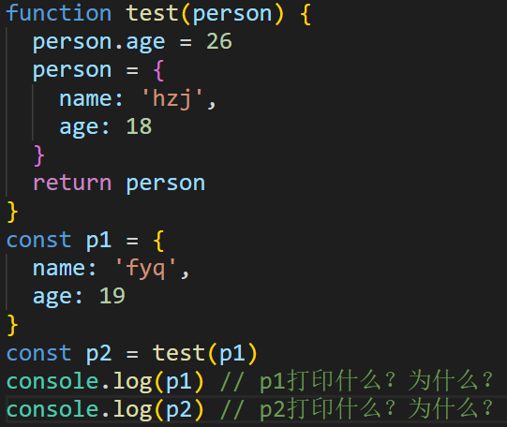Screen dimensions: 507x427
Task: Click the comment p1打印什么？为什么？
Action: click(x=357, y=381)
